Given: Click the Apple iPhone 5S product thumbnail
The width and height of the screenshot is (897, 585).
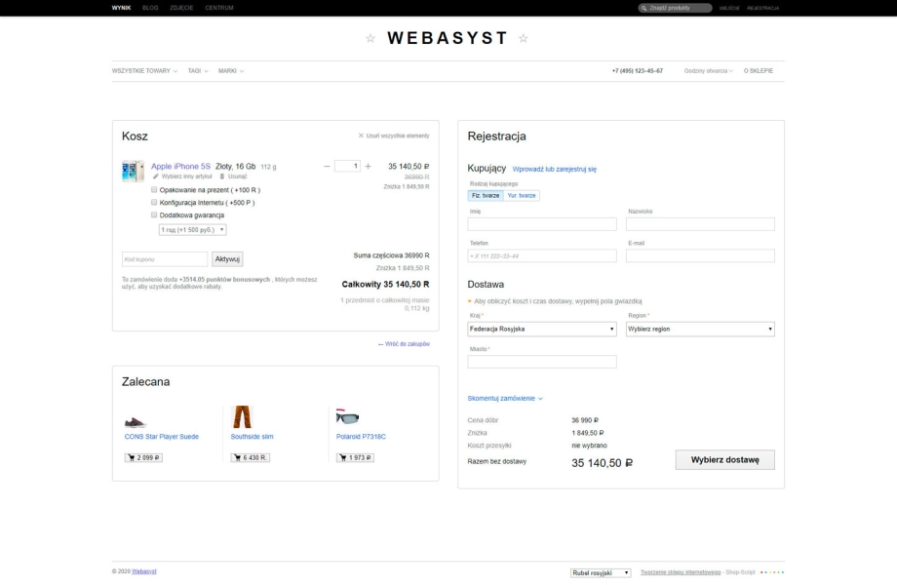Looking at the screenshot, I should click(133, 172).
